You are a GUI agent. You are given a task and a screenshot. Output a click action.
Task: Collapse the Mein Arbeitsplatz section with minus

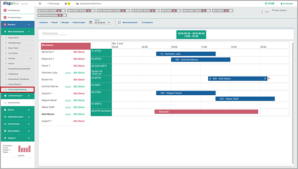click(29, 31)
